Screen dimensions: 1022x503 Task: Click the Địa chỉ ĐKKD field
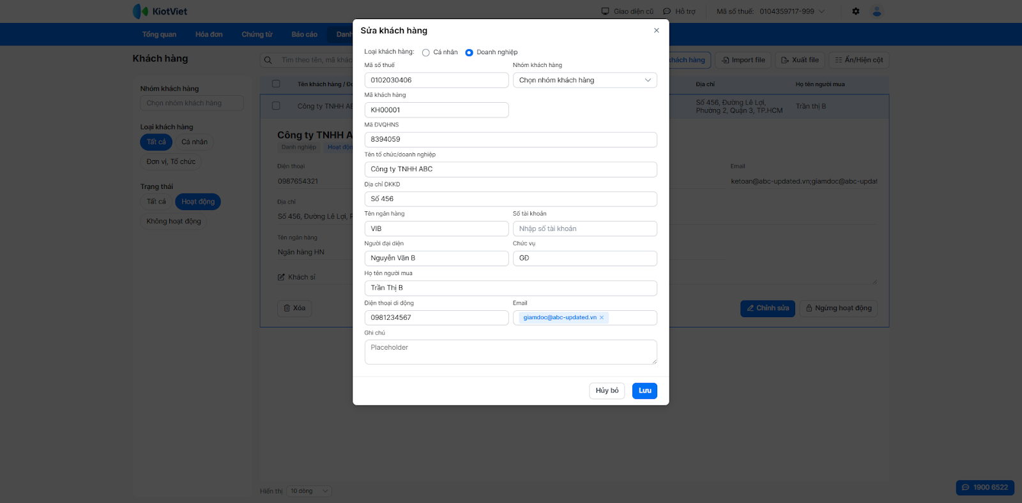tap(510, 199)
